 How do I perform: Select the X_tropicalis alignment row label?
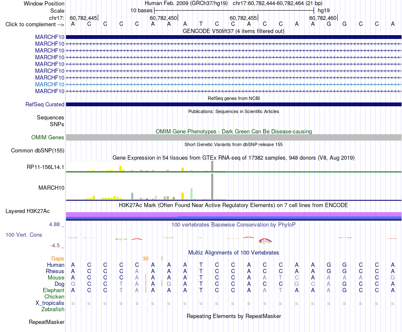click(x=50, y=303)
